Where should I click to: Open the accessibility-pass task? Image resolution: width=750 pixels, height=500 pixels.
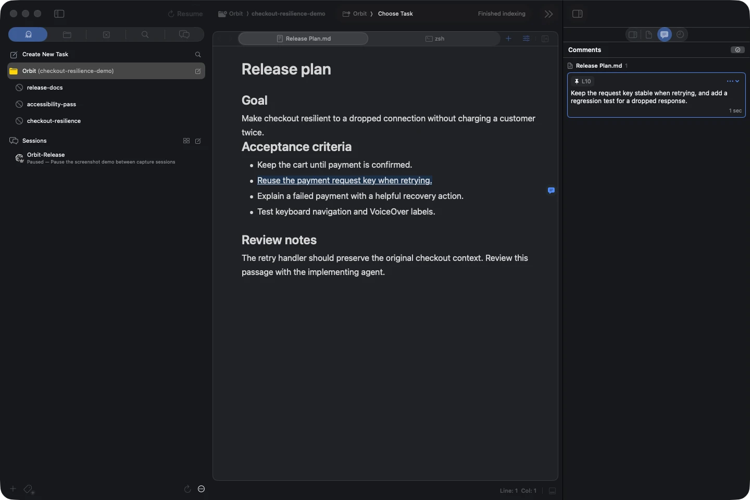(x=52, y=104)
